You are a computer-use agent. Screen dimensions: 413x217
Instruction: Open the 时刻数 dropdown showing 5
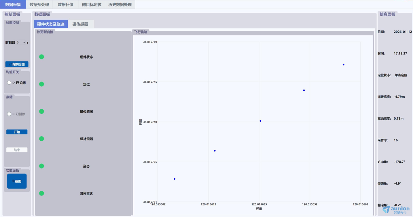21,42
